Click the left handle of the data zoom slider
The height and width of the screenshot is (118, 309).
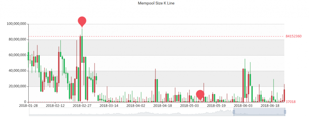coord(234,112)
